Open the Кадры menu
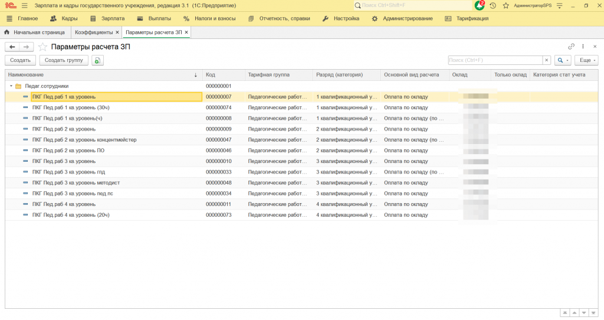This screenshot has width=604, height=320. click(x=64, y=18)
